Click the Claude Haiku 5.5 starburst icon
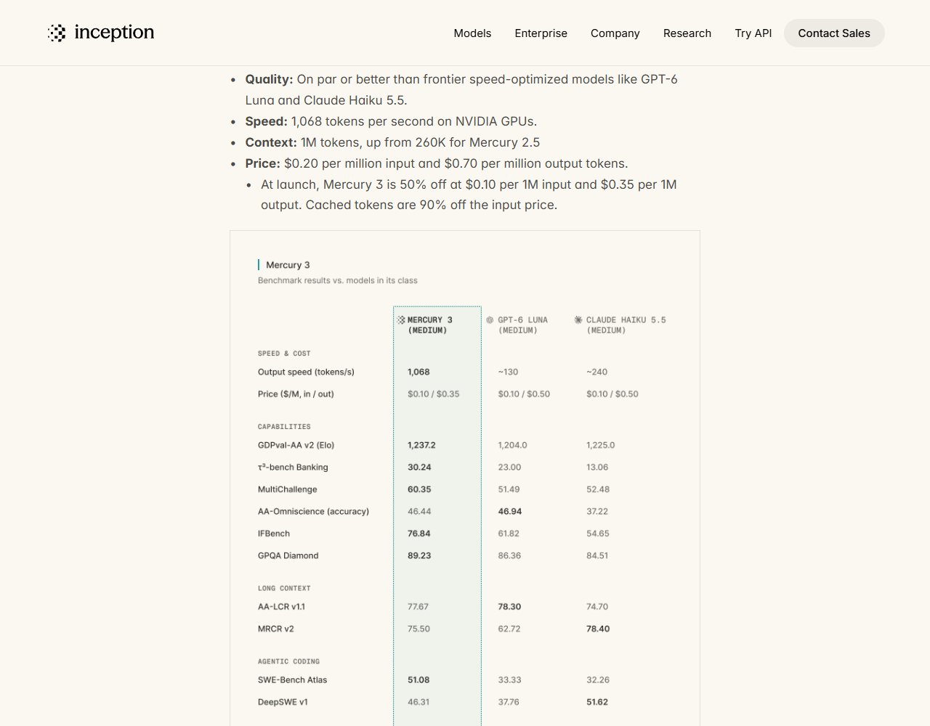Screen dimensions: 930x726 pos(578,319)
